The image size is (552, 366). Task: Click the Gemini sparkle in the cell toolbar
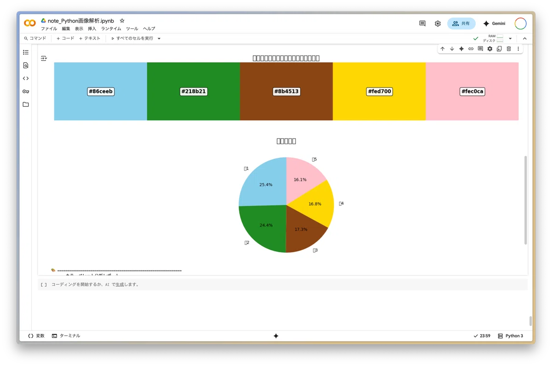(x=461, y=49)
